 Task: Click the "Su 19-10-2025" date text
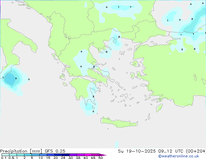(x=137, y=151)
